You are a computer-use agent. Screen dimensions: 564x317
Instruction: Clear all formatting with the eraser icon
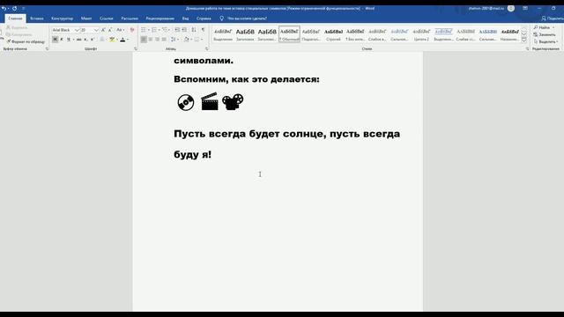132,30
